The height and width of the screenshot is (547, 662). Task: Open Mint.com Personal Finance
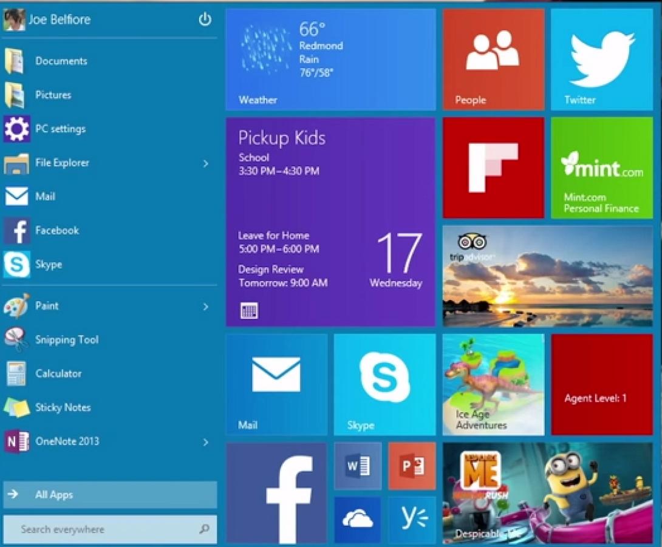(x=601, y=166)
